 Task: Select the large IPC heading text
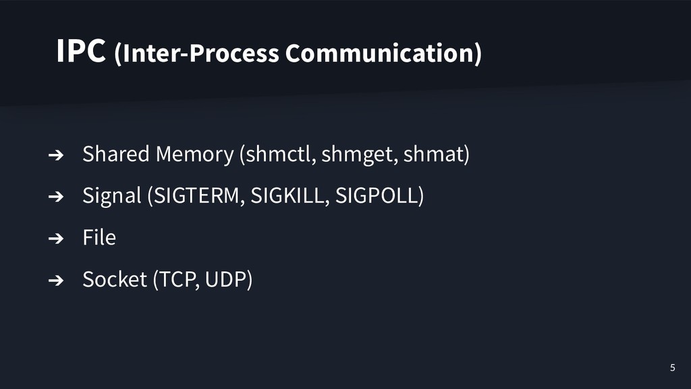click(x=81, y=51)
